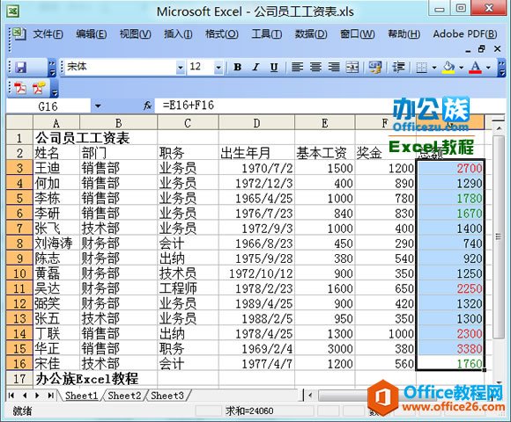Switch to the Sheet3 tab
511x422 pixels.
167,396
